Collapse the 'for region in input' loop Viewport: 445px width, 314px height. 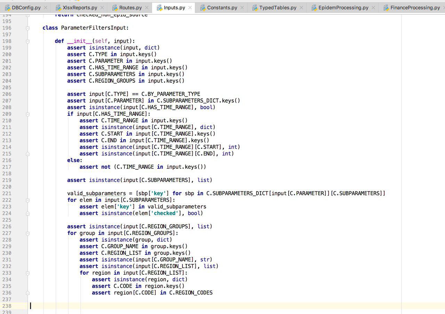(x=27, y=273)
